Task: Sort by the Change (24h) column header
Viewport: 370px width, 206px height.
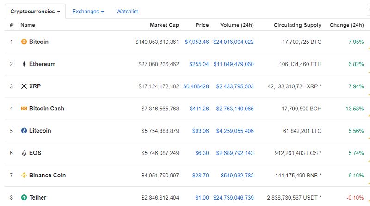Action: tap(346, 25)
